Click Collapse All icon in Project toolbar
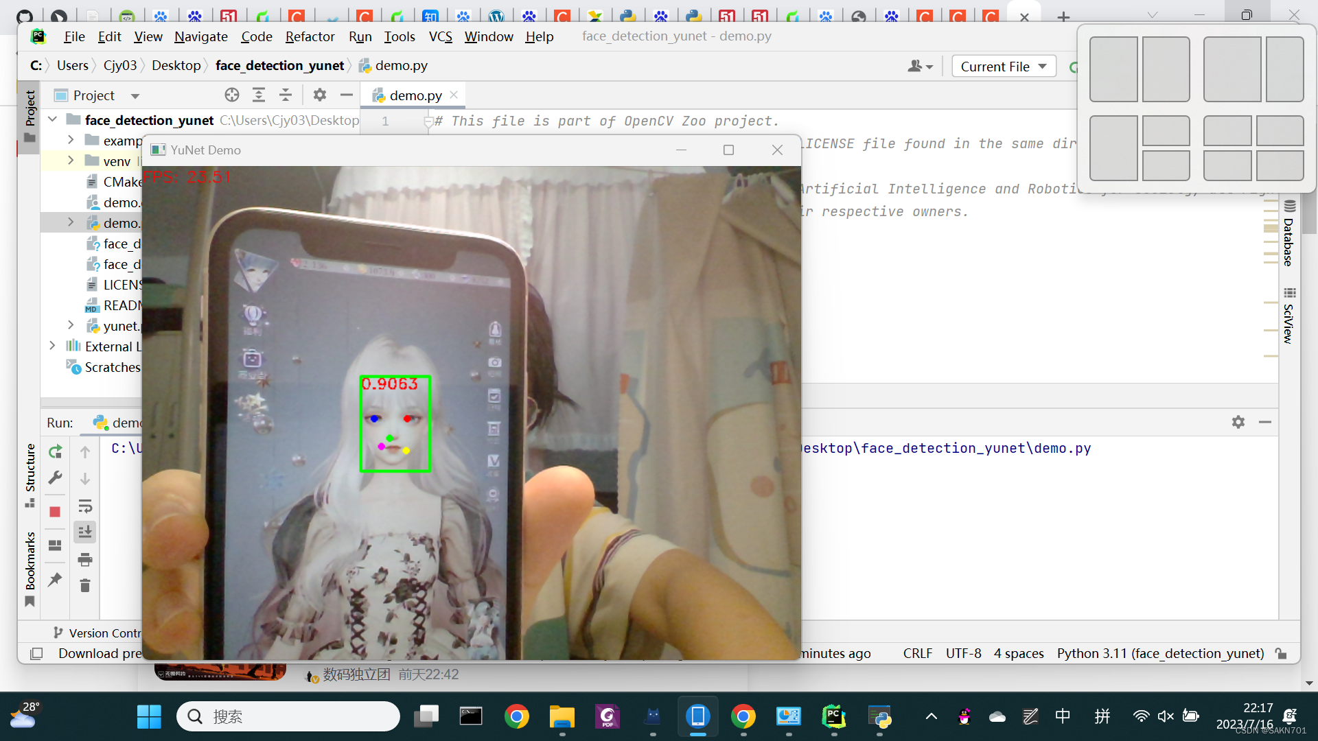Viewport: 1318px width, 741px height. coord(286,95)
